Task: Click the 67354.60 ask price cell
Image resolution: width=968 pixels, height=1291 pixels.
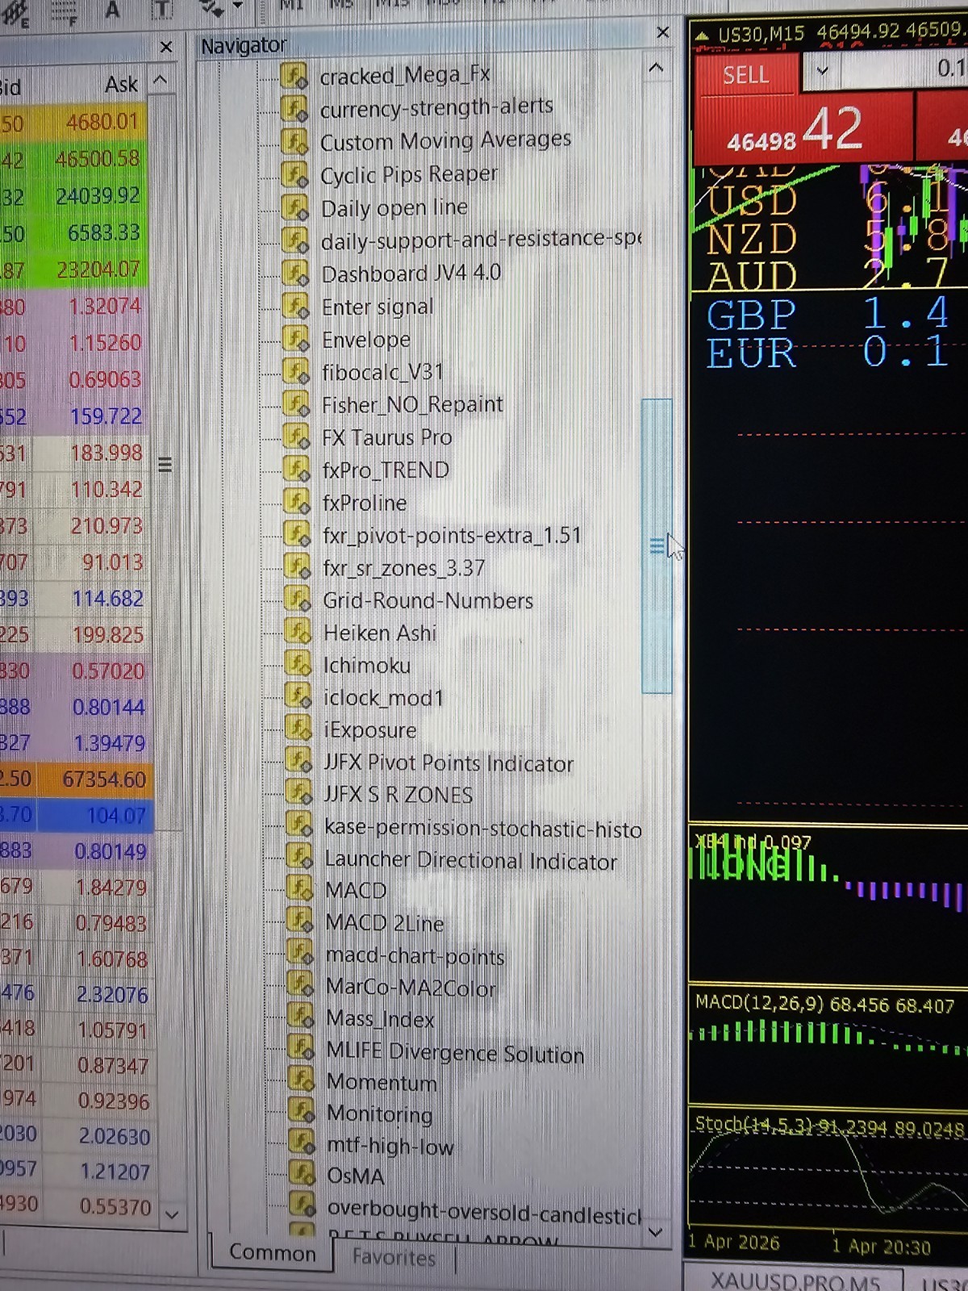Action: point(104,779)
